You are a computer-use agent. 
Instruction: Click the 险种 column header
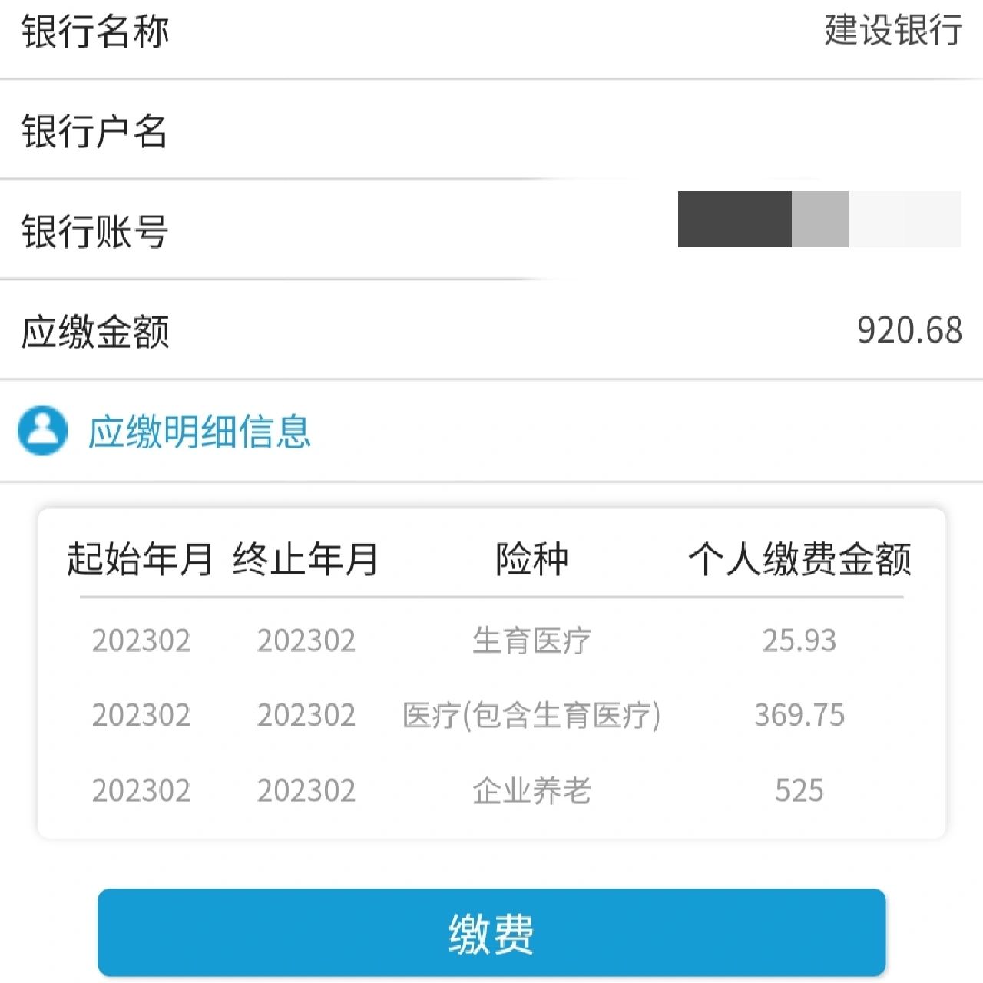click(531, 558)
